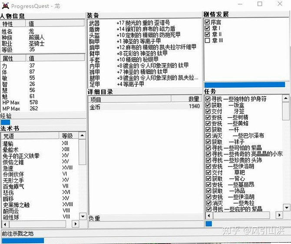This screenshot has width=291, height=244.
Task: Toggle checkbox for 获取 一饭盒 quest
Action: pyautogui.click(x=208, y=105)
